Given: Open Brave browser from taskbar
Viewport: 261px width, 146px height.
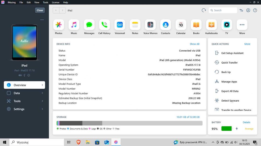Looking at the screenshot, I should [x=78, y=142].
